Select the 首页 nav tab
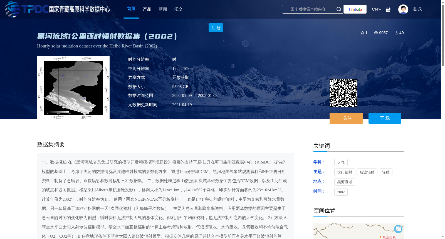Image resolution: width=445 pixels, height=239 pixels. (131, 9)
